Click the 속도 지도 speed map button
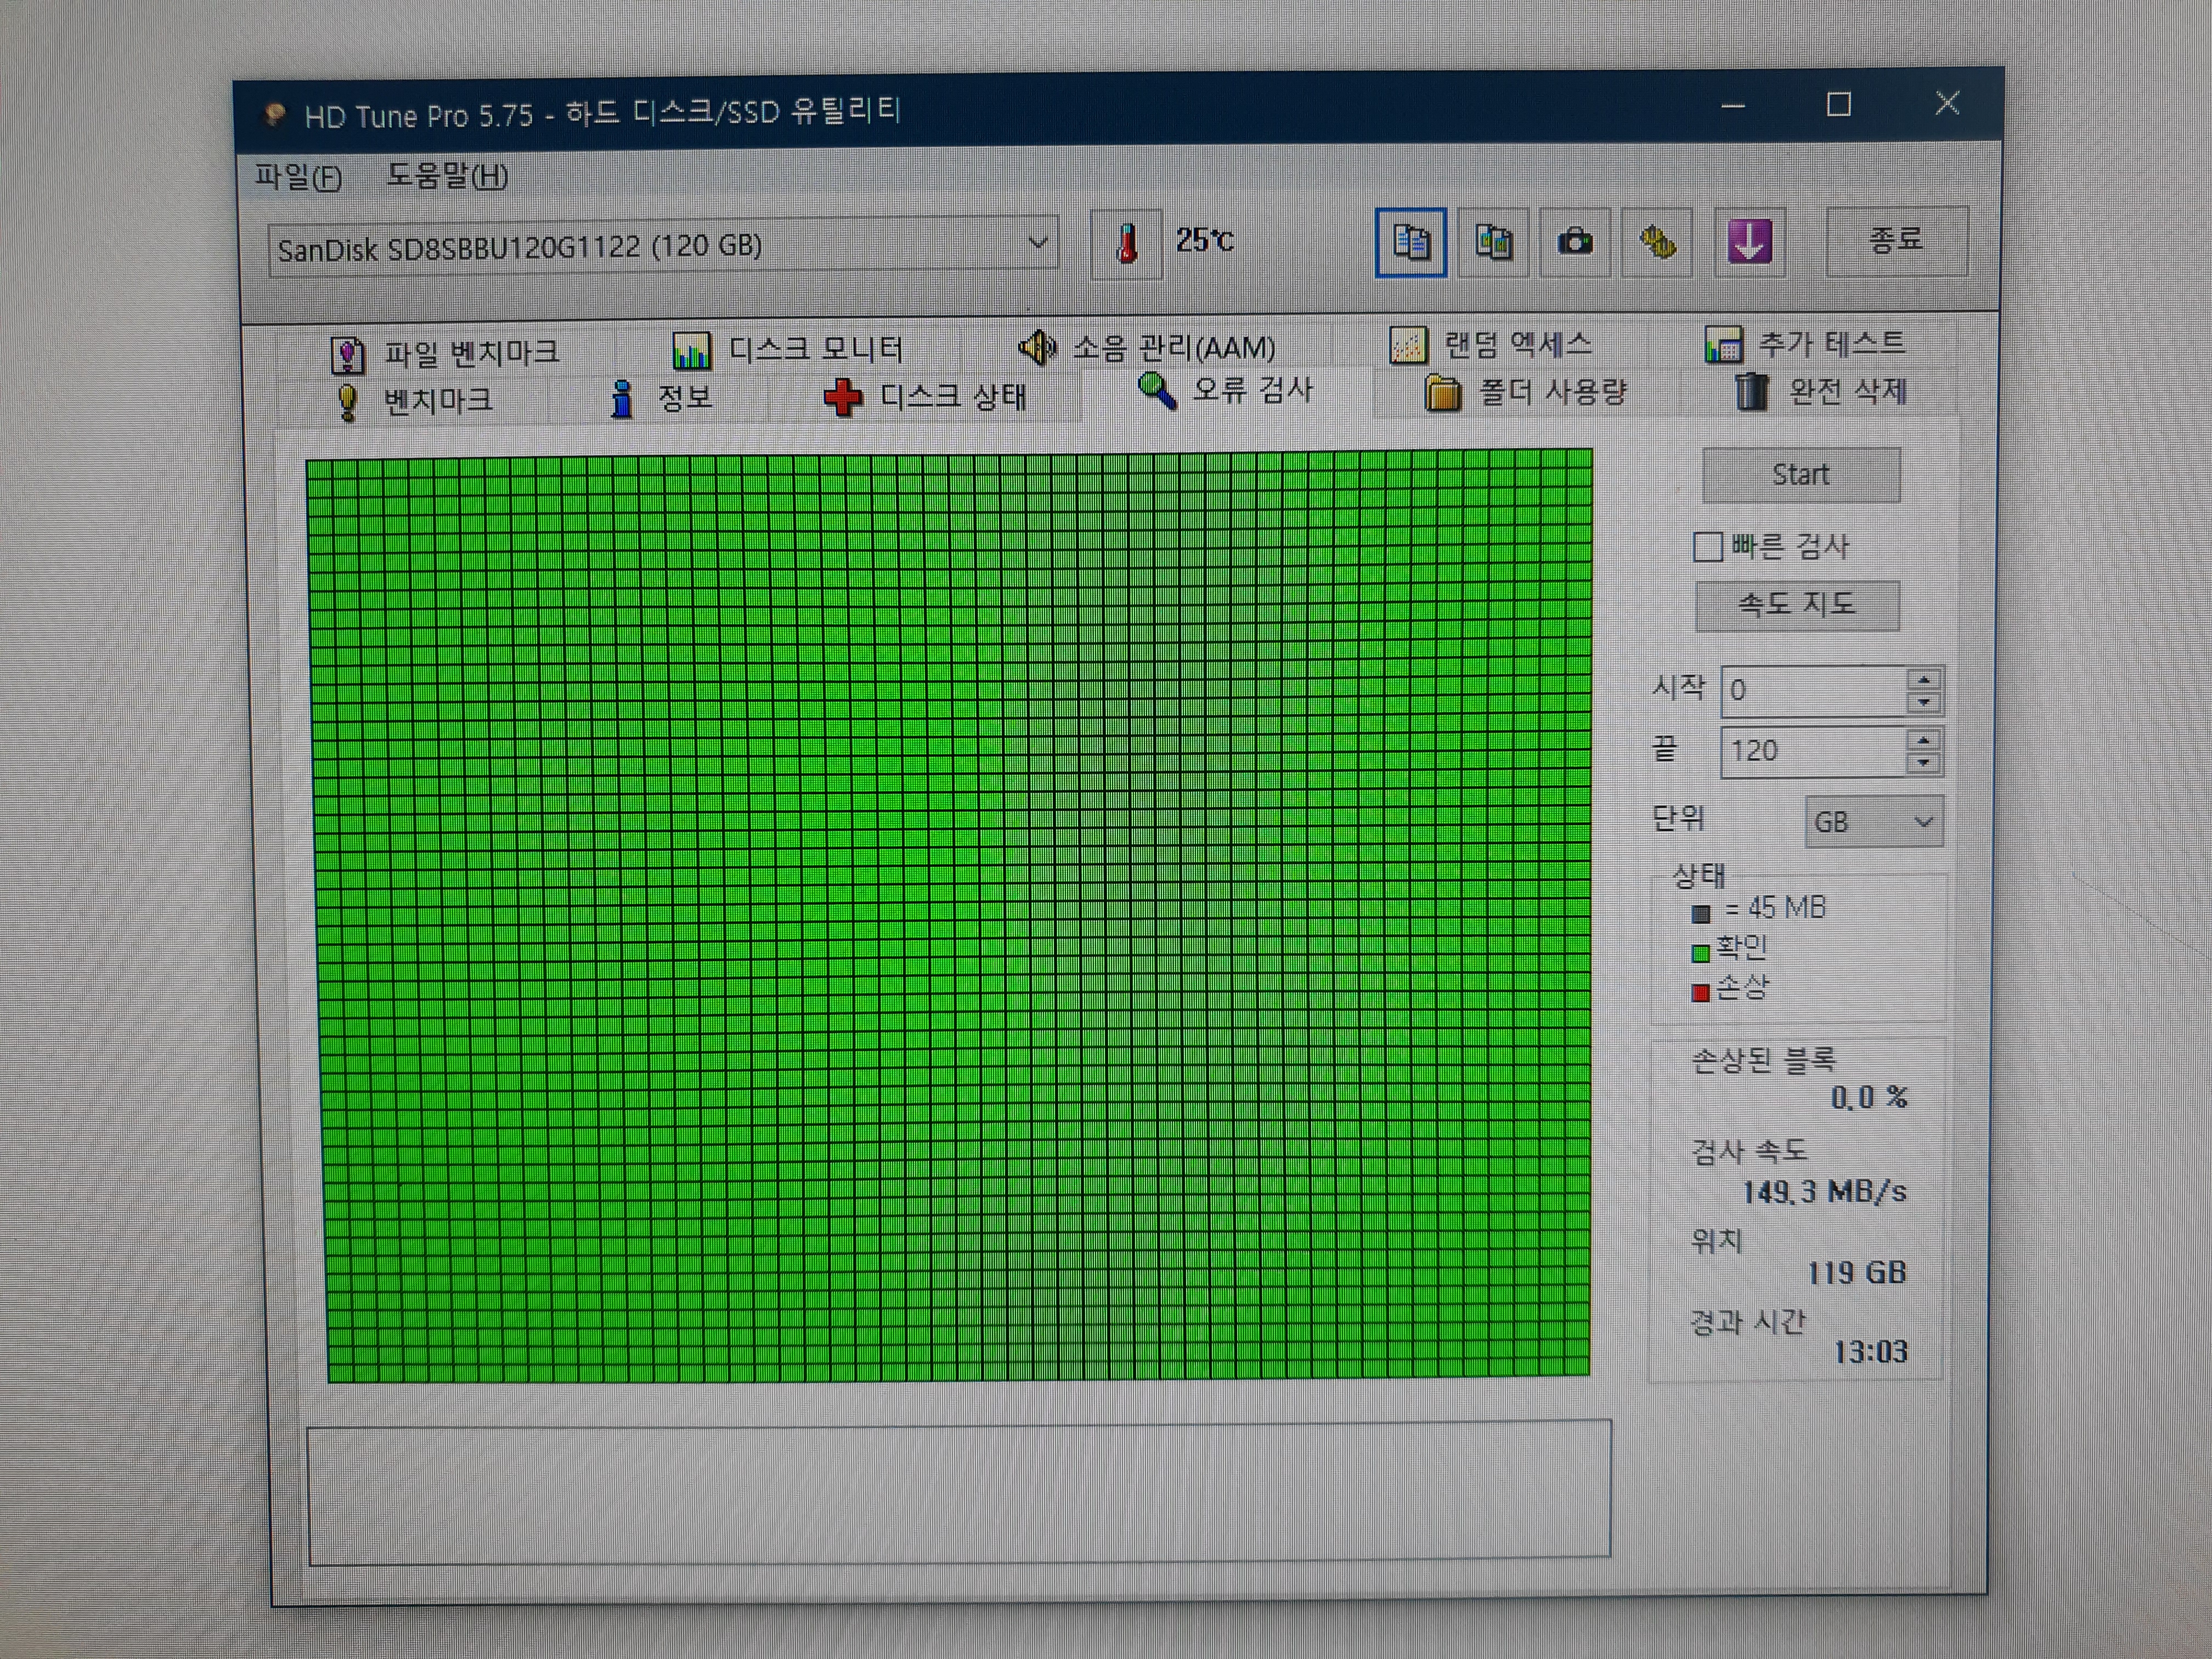The height and width of the screenshot is (1659, 2212). point(1797,605)
